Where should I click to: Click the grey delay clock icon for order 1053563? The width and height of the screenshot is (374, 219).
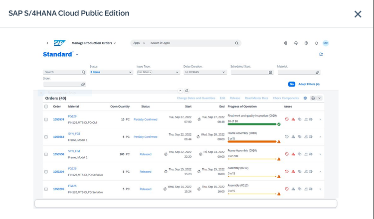(x=287, y=137)
